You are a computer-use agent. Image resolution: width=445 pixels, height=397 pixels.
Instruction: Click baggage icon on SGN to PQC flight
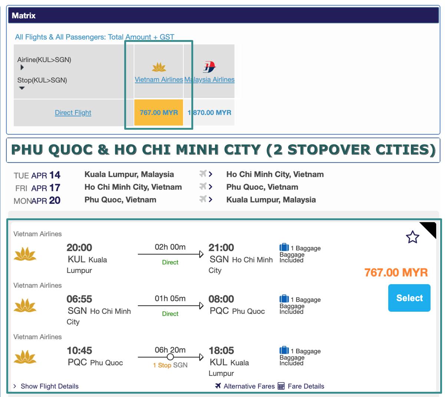(x=284, y=299)
